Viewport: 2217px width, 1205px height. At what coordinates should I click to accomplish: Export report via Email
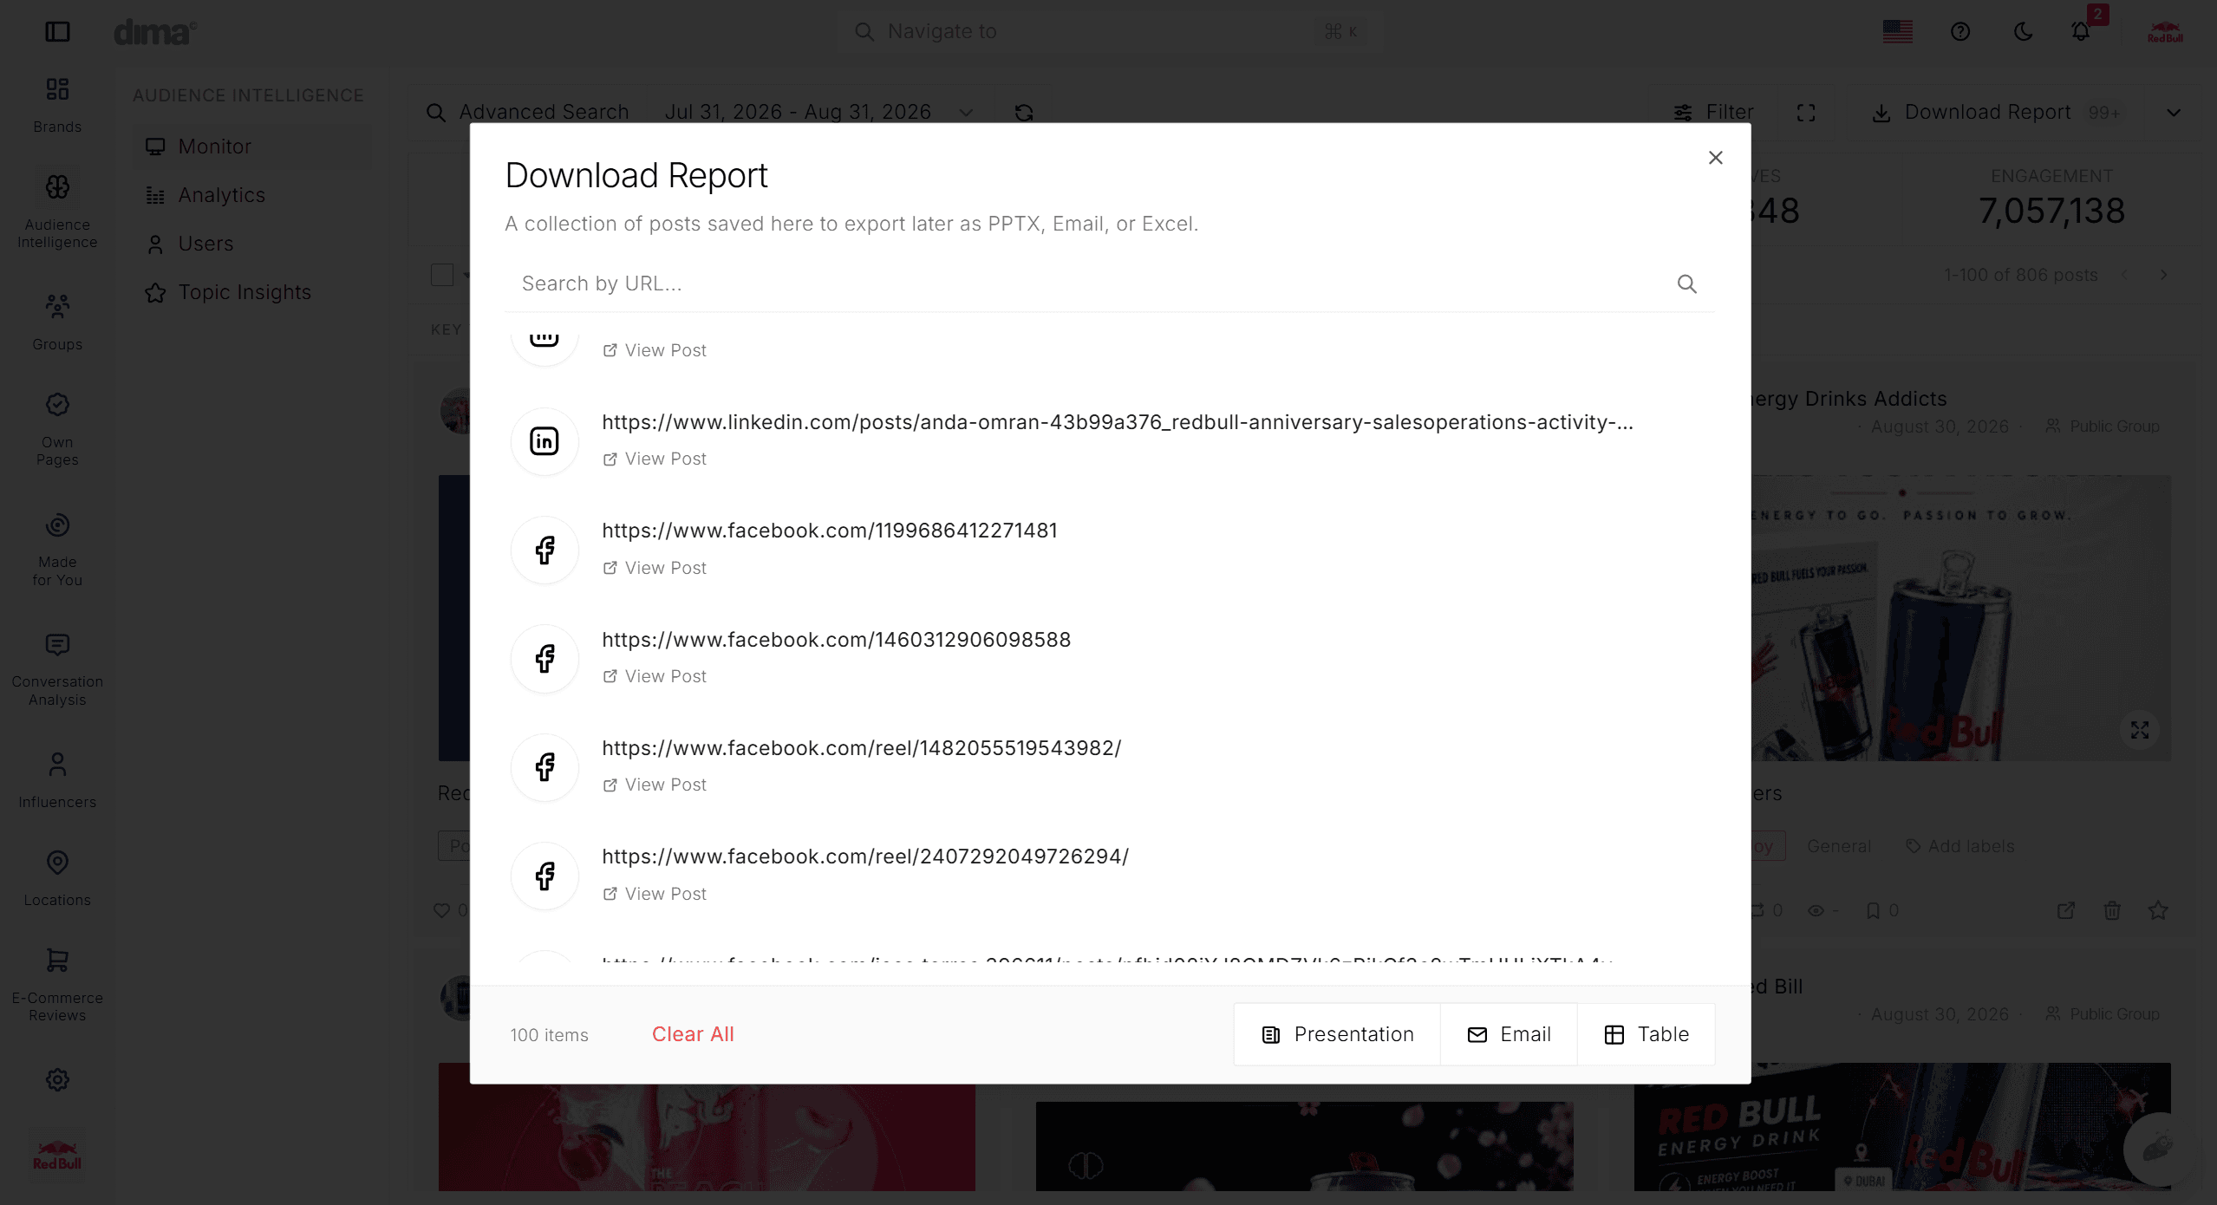tap(1509, 1034)
